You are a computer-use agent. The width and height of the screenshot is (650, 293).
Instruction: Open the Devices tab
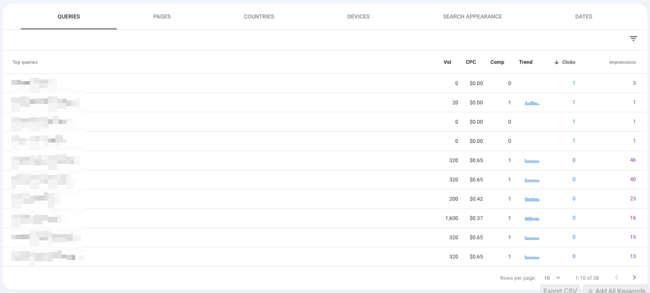pos(359,17)
